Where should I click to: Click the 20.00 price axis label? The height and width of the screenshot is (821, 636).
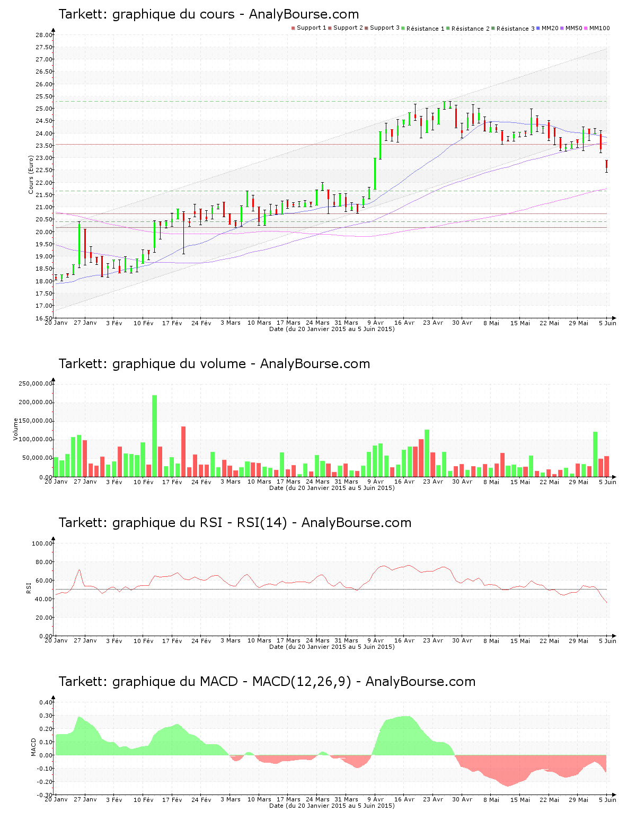pyautogui.click(x=45, y=232)
